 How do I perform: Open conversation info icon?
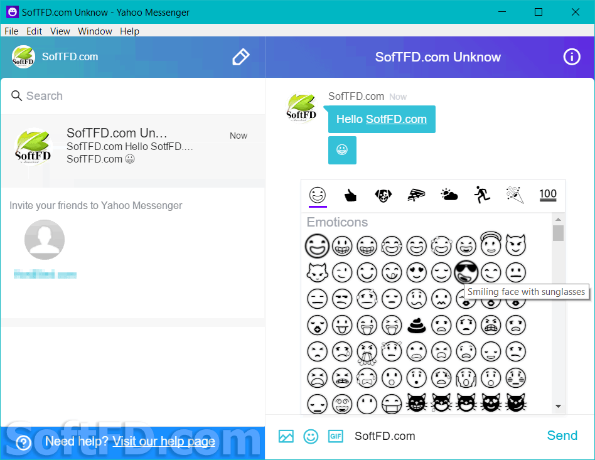pyautogui.click(x=572, y=57)
